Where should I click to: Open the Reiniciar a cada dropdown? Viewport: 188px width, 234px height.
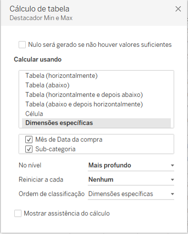[131, 180]
